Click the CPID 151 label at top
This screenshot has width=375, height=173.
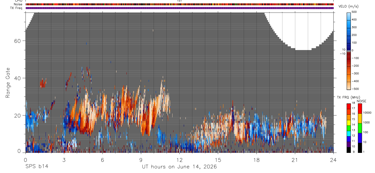pyautogui.click(x=180, y=1)
